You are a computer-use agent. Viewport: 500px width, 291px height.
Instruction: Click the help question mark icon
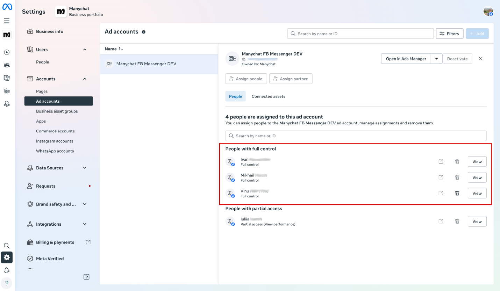pos(7,283)
